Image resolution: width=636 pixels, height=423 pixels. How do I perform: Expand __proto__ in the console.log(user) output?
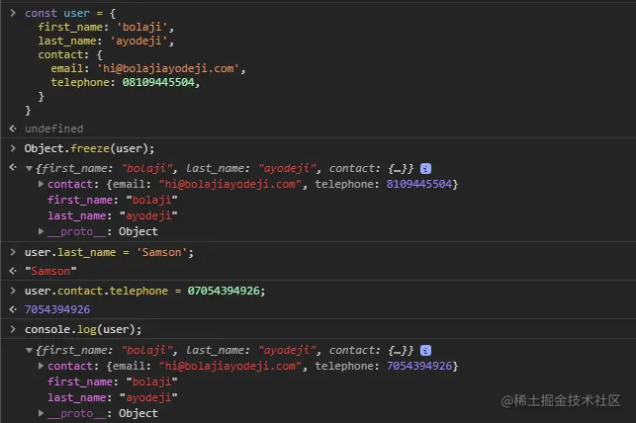tap(41, 413)
